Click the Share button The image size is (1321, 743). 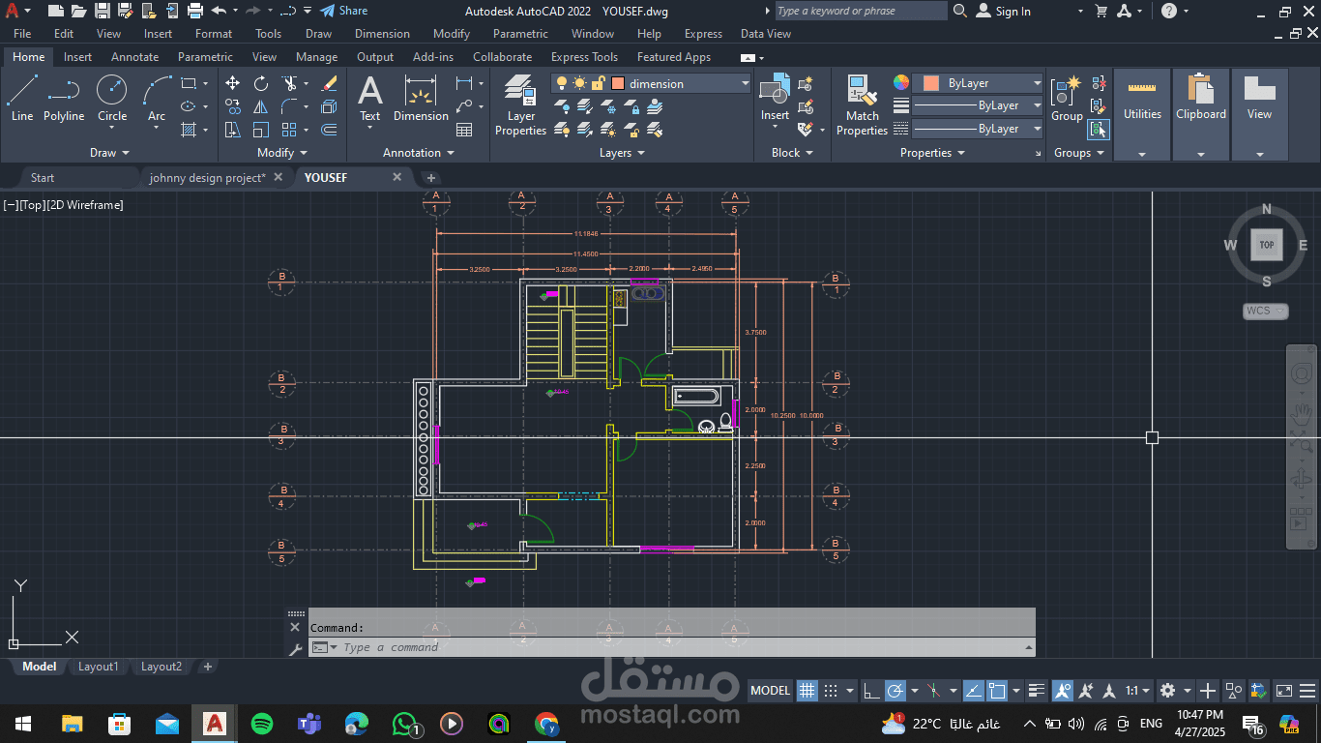pos(343,11)
